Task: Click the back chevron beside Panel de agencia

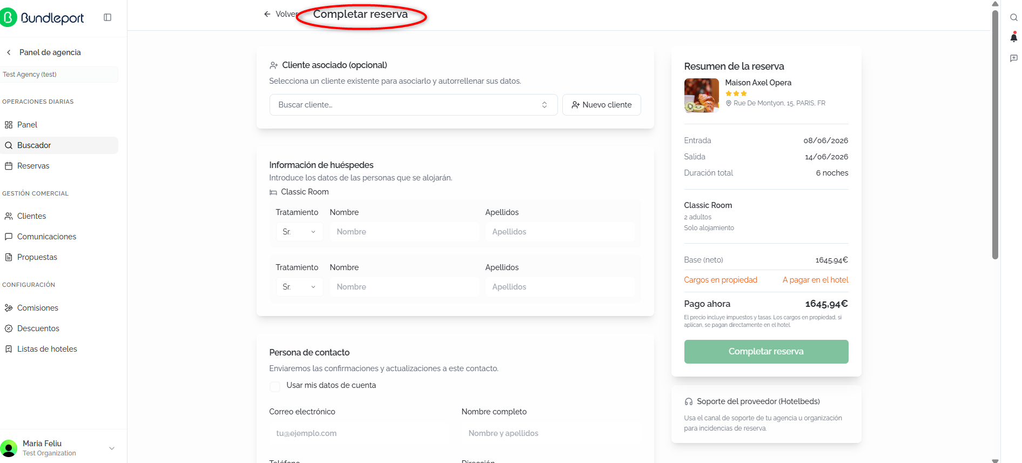Action: (x=9, y=52)
